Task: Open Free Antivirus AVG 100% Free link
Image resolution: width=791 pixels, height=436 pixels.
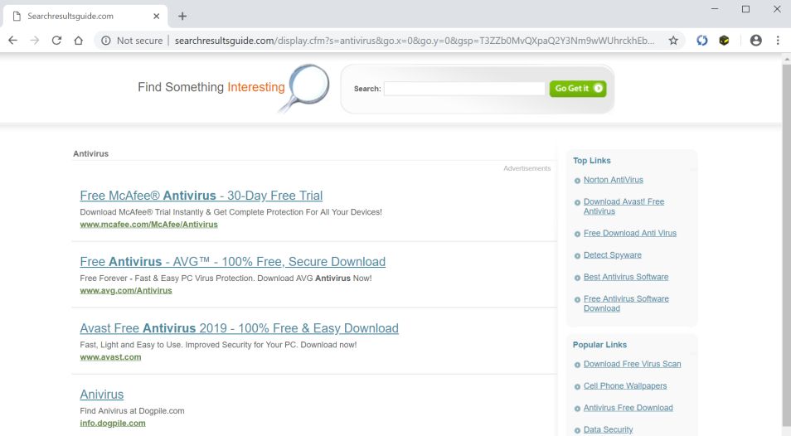Action: pos(232,262)
